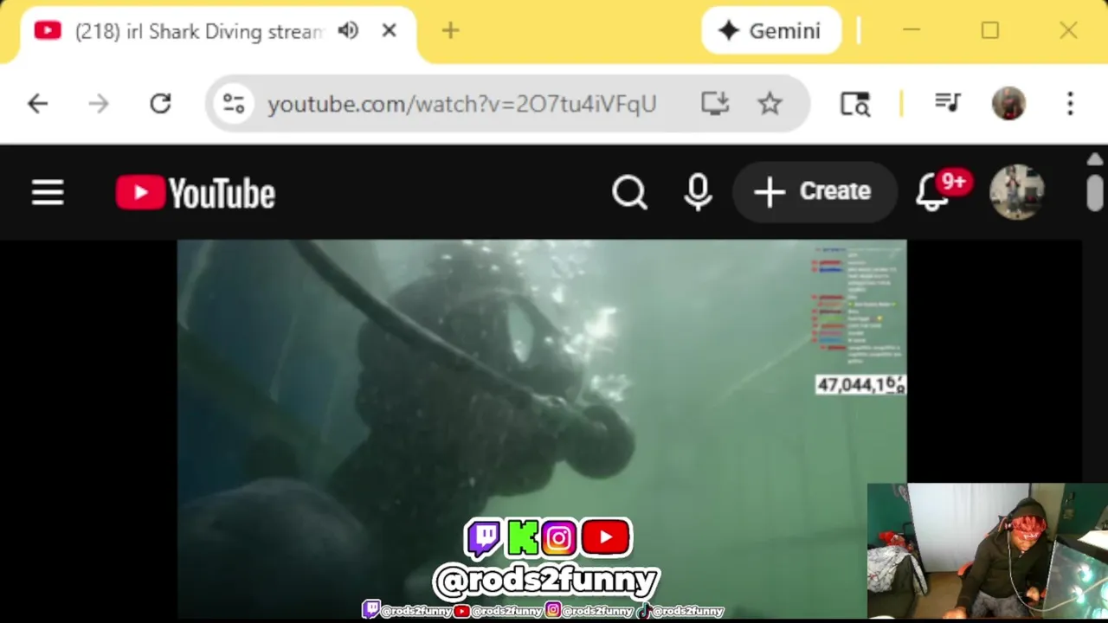This screenshot has width=1108, height=623.
Task: Click the youtube.com URL address field
Action: [x=461, y=104]
